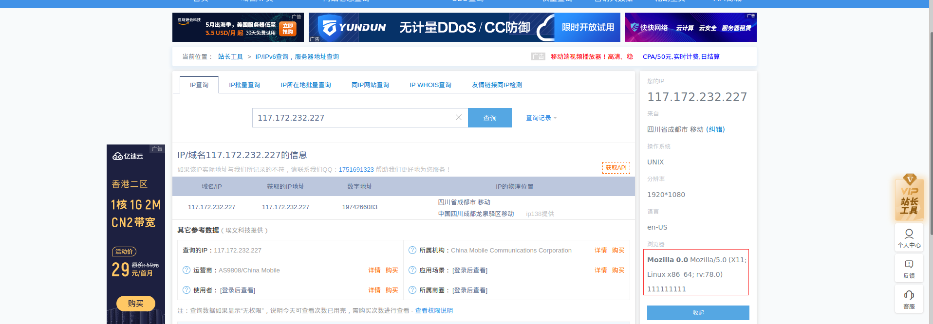The image size is (933, 324).
Task: Click 详情 link in 使用者 row
Action: (374, 290)
